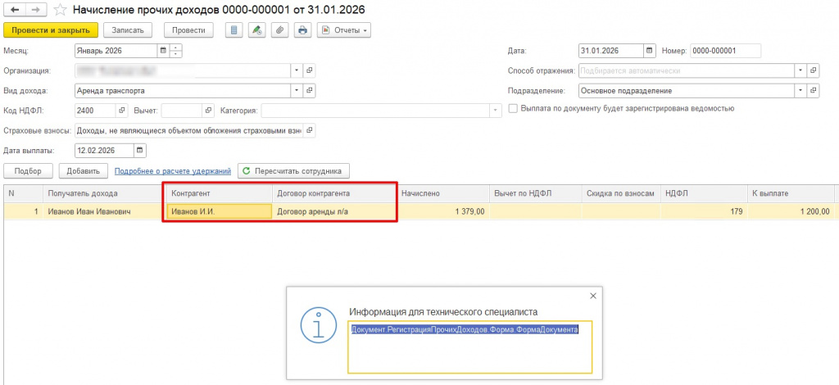Click Провести и закрыть button
Screen dimensions: 839x385
pyautogui.click(x=51, y=30)
